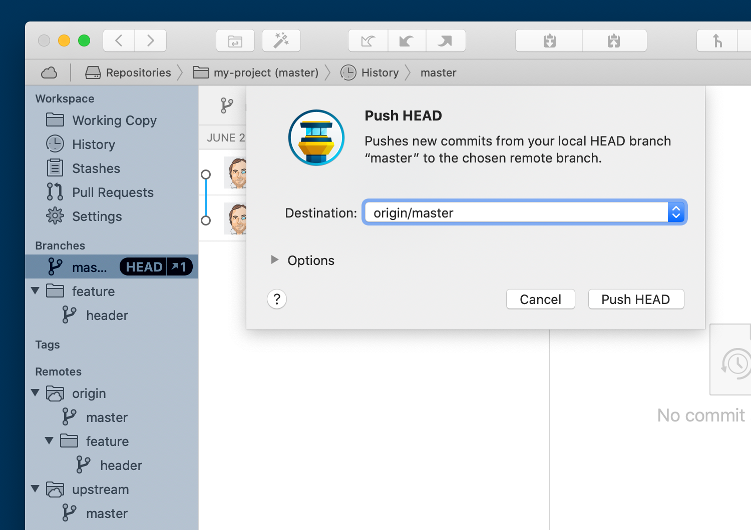Click Repositories in the breadcrumb bar
Viewport: 751px width, 530px height.
(x=138, y=72)
